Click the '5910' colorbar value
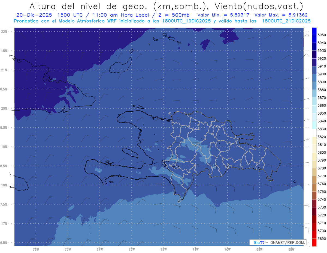Viewport: 327px width, 253px height. click(322, 66)
